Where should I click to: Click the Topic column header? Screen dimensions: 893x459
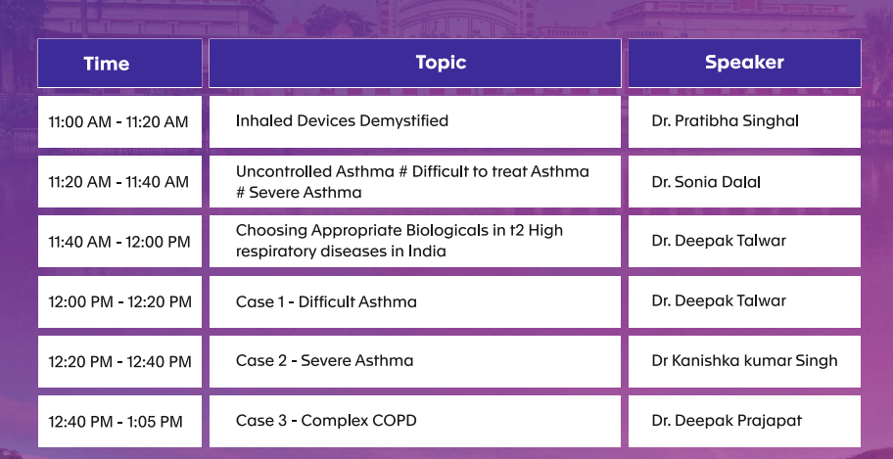[x=441, y=63]
